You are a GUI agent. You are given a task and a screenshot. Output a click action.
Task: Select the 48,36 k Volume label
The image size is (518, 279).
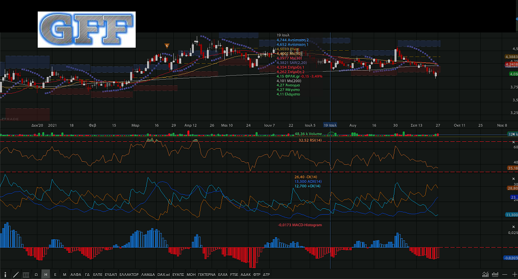(x=308, y=133)
